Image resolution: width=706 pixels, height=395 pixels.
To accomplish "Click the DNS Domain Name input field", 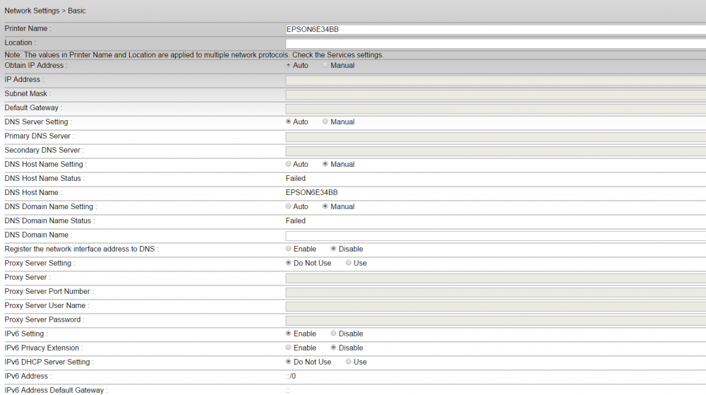I will click(x=496, y=235).
